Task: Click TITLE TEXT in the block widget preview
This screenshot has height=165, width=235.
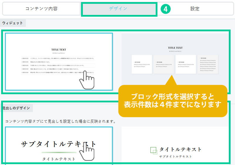Action: tap(175, 48)
